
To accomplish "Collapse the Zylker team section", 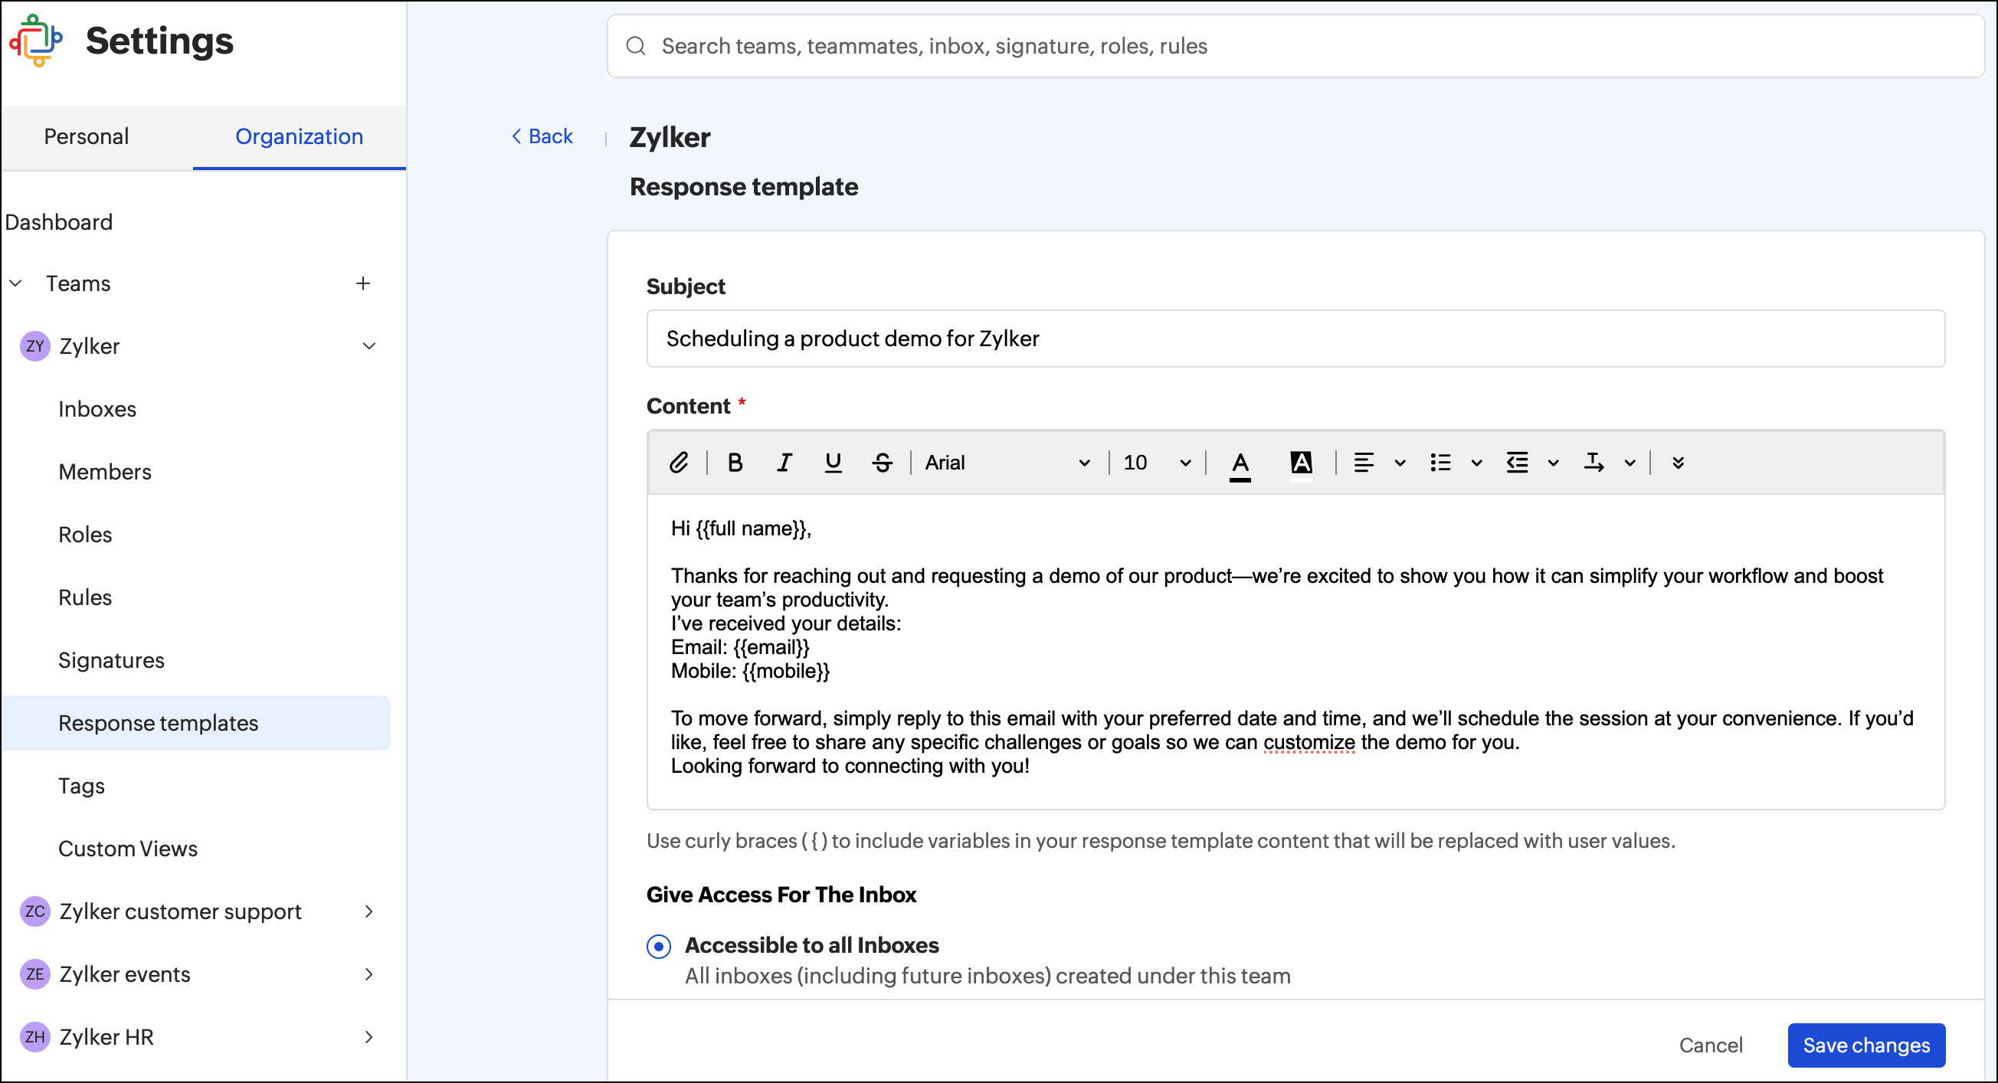I will [369, 345].
